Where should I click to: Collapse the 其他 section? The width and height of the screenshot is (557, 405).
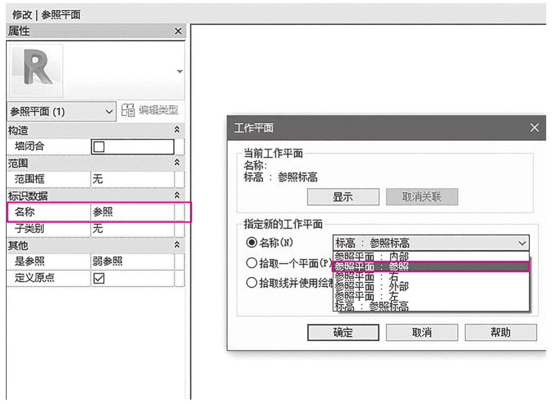pos(178,245)
